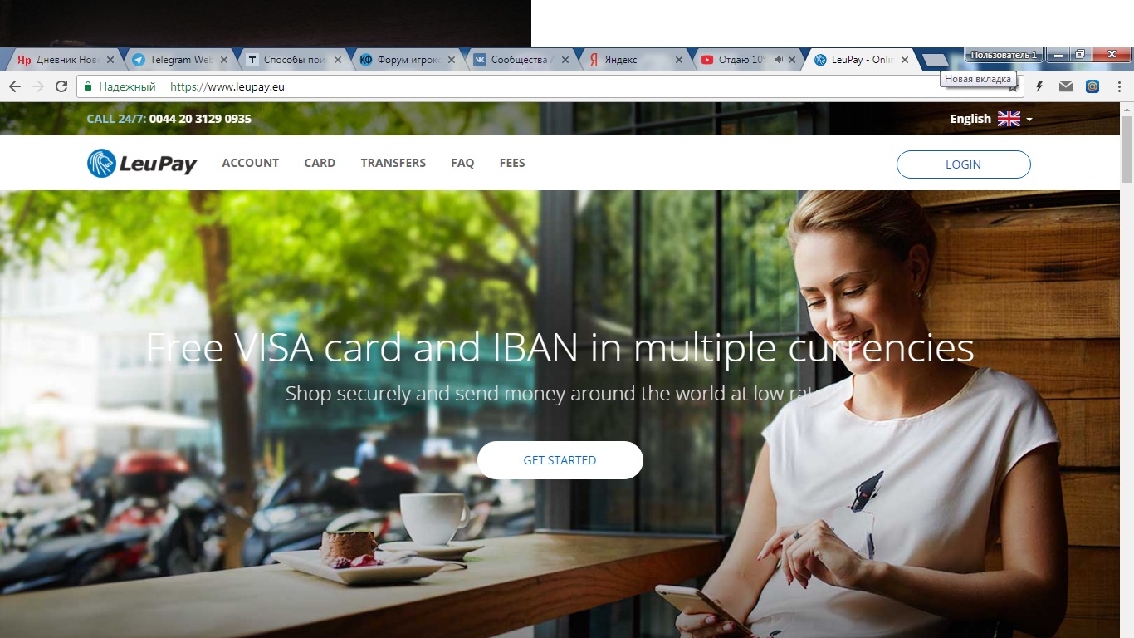Go back using the browser back arrow
The height and width of the screenshot is (638, 1134).
[x=15, y=86]
